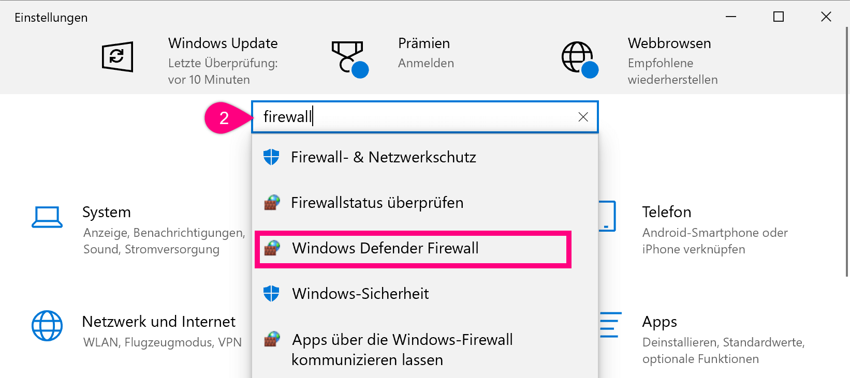Select Windows Defender Firewall search result
Screen dimensions: 850x378
click(x=385, y=249)
